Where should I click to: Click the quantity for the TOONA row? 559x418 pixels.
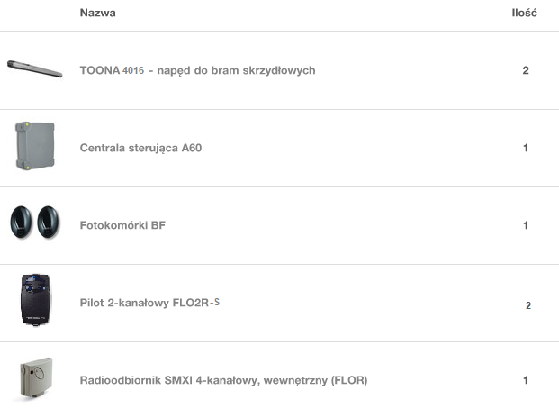point(526,70)
